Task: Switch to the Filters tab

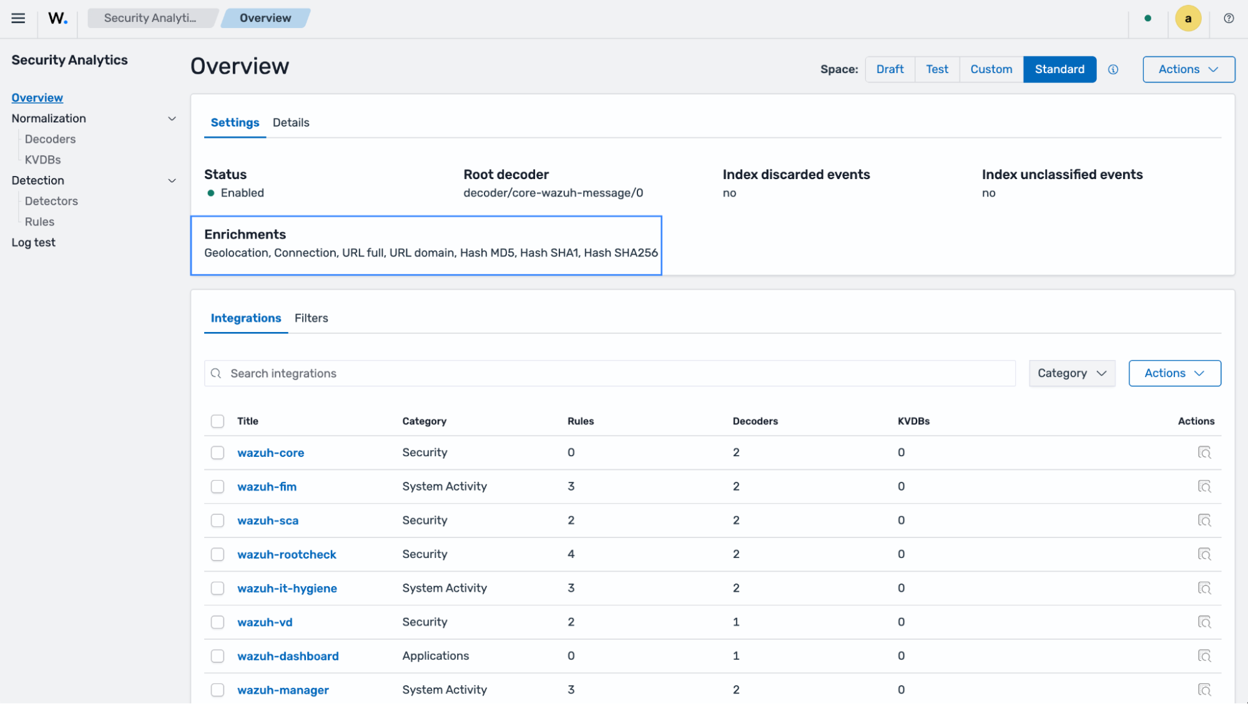Action: point(311,318)
